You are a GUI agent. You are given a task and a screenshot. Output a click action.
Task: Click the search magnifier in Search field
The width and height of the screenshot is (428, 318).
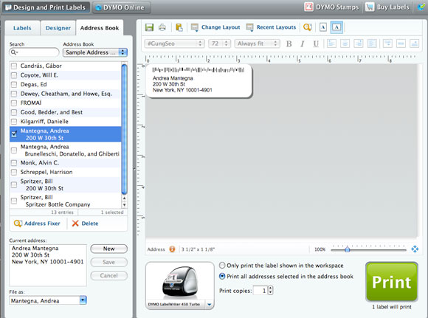[x=13, y=52]
